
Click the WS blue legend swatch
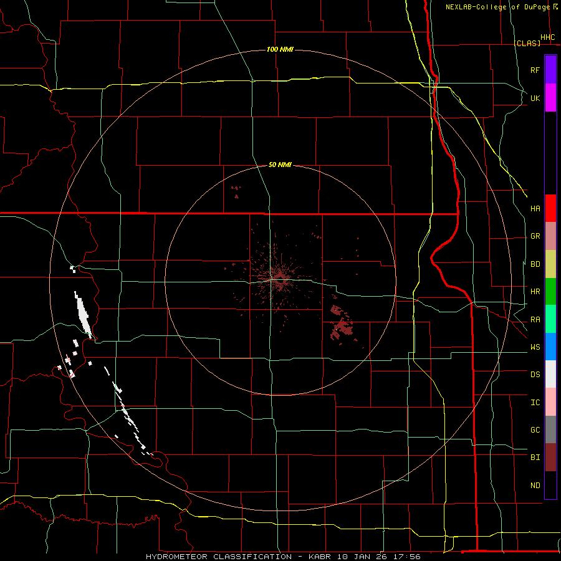point(550,347)
